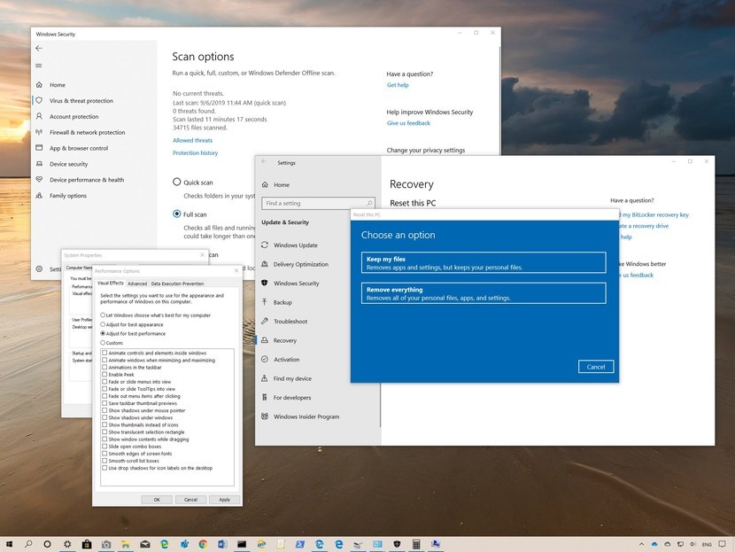Cancel the Reset this PC dialog
Image resolution: width=735 pixels, height=552 pixels.
[x=595, y=366]
